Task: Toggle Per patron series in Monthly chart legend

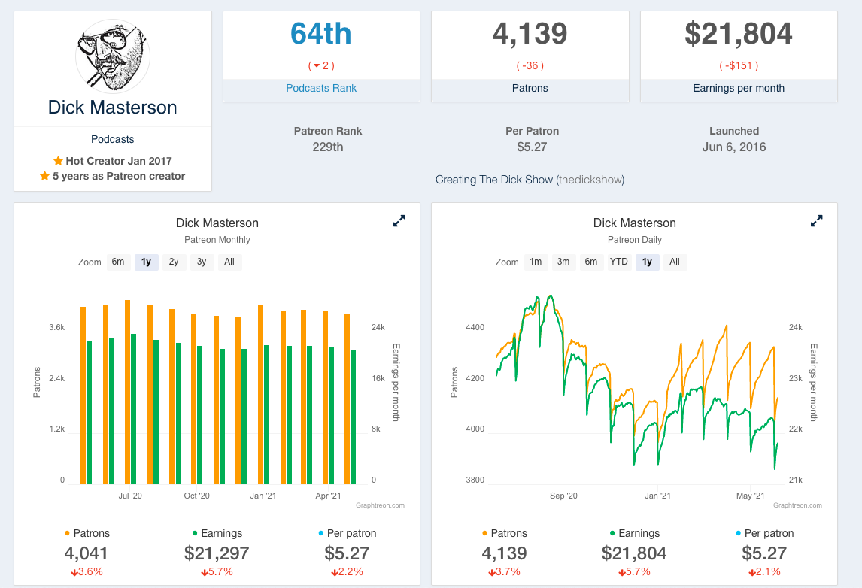Action: coord(347,533)
